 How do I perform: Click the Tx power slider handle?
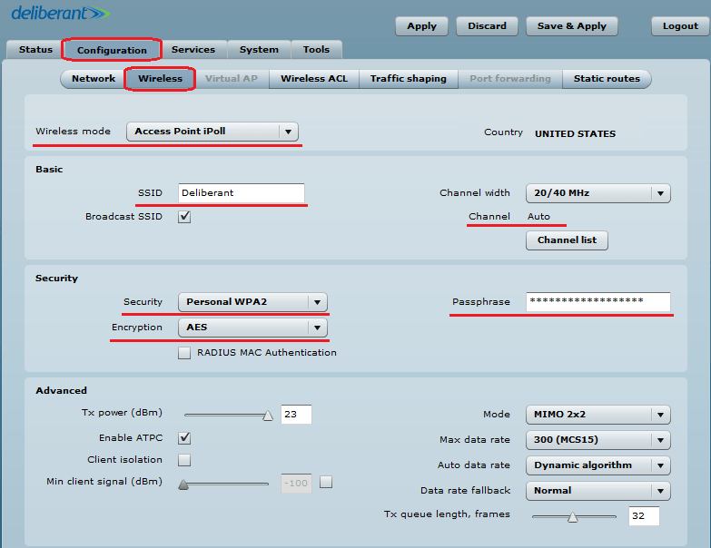[268, 416]
